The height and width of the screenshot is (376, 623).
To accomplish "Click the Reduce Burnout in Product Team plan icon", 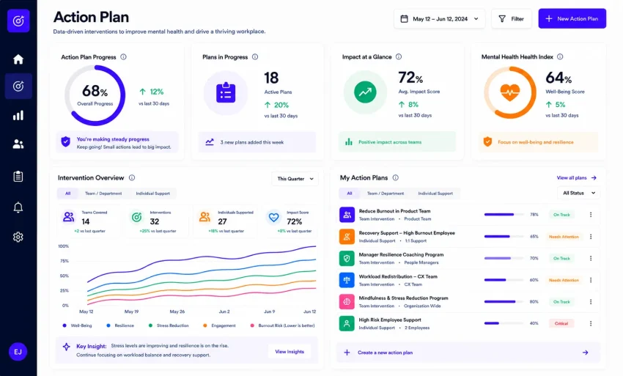I will coord(347,215).
